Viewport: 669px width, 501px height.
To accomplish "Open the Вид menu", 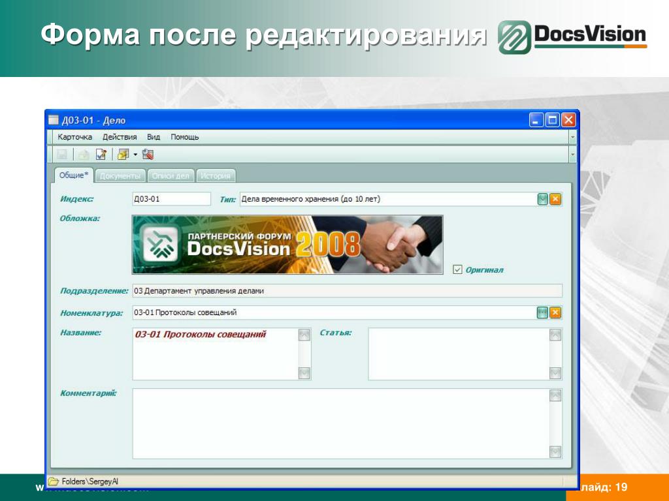I will click(153, 137).
